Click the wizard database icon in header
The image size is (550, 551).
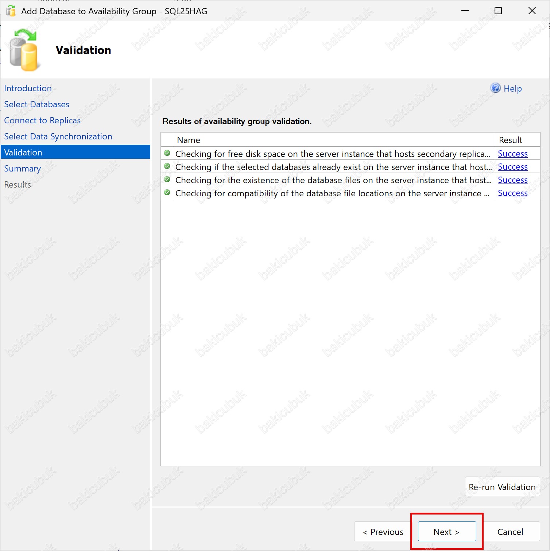coord(24,50)
